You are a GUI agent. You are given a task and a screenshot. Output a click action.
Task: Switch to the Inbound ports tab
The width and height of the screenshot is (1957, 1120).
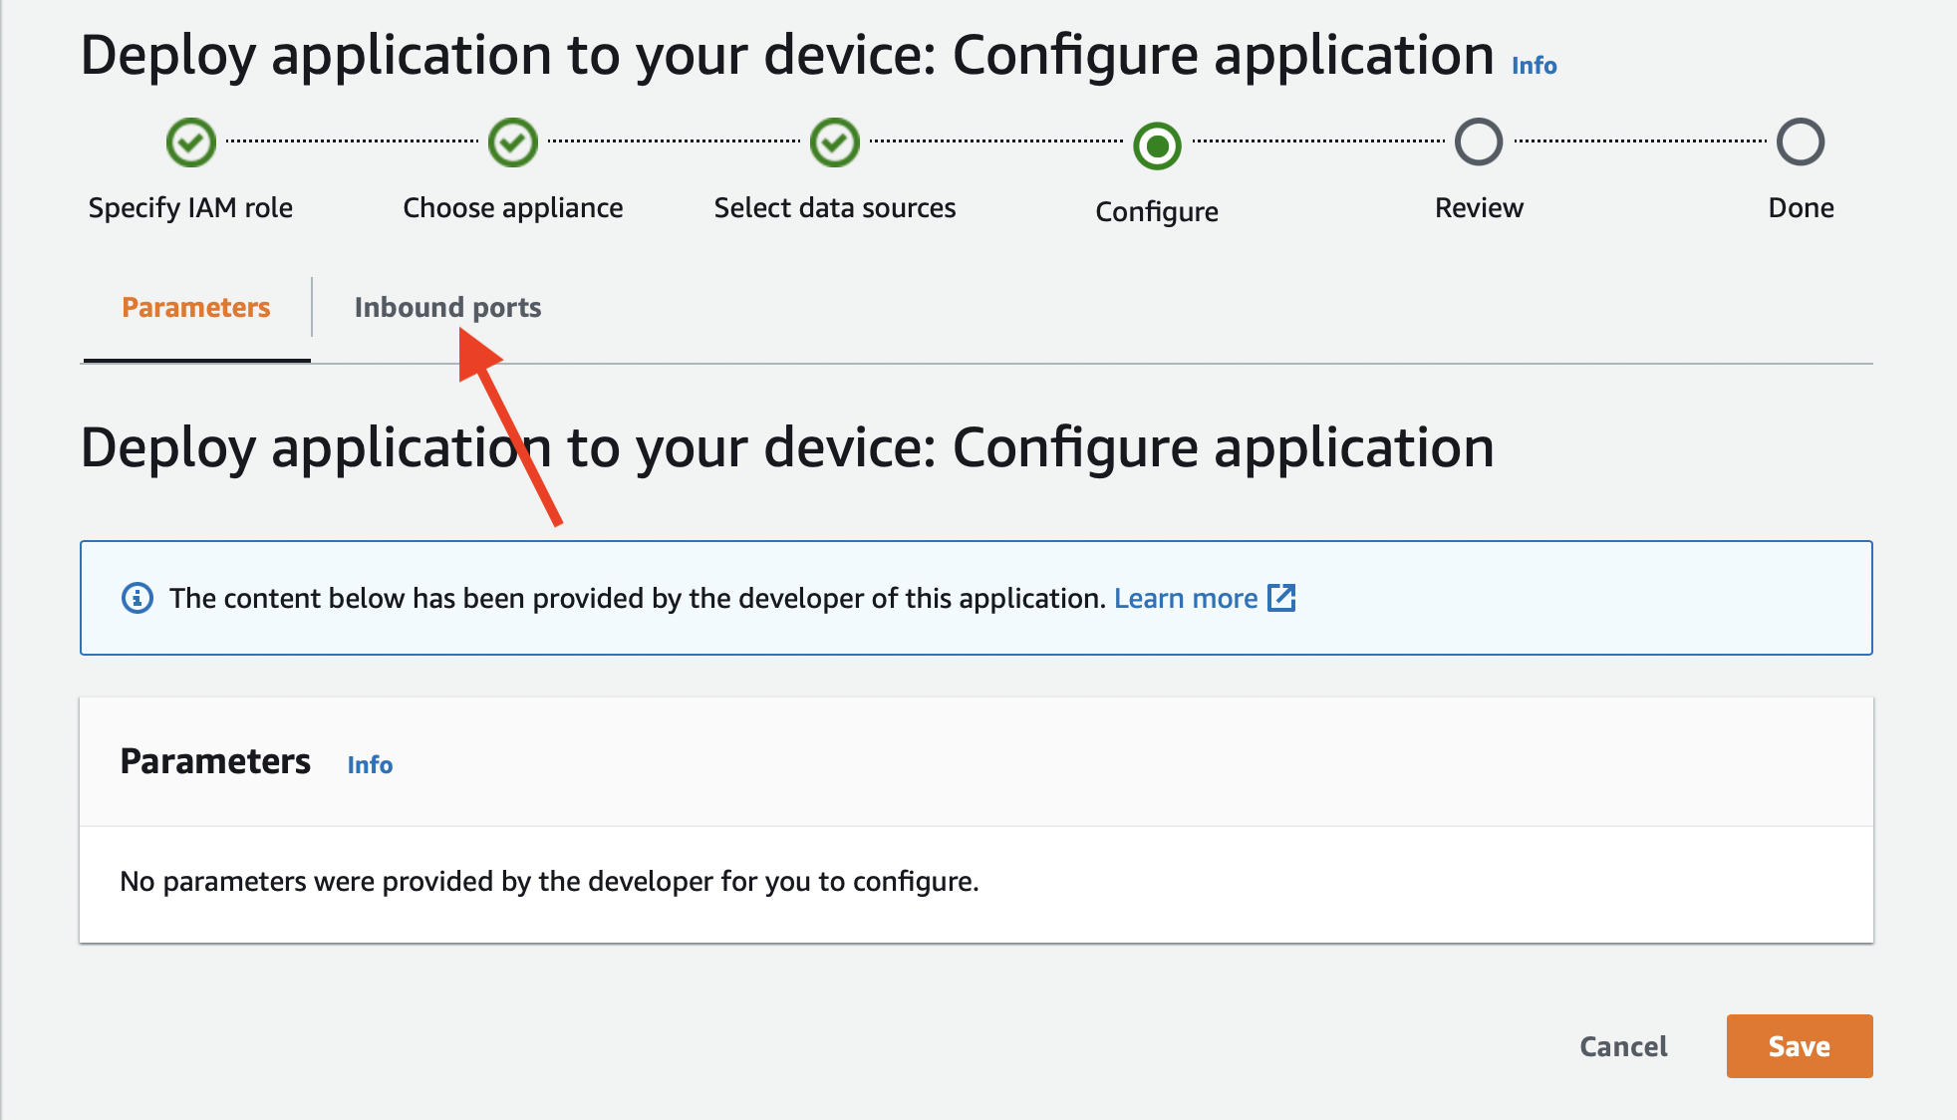(x=447, y=307)
